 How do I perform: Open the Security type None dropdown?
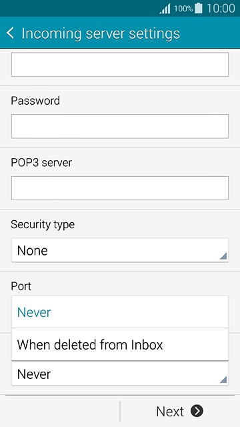click(x=120, y=250)
